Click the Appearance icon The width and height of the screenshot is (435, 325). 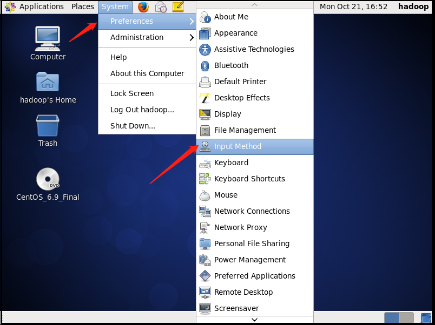click(x=205, y=33)
